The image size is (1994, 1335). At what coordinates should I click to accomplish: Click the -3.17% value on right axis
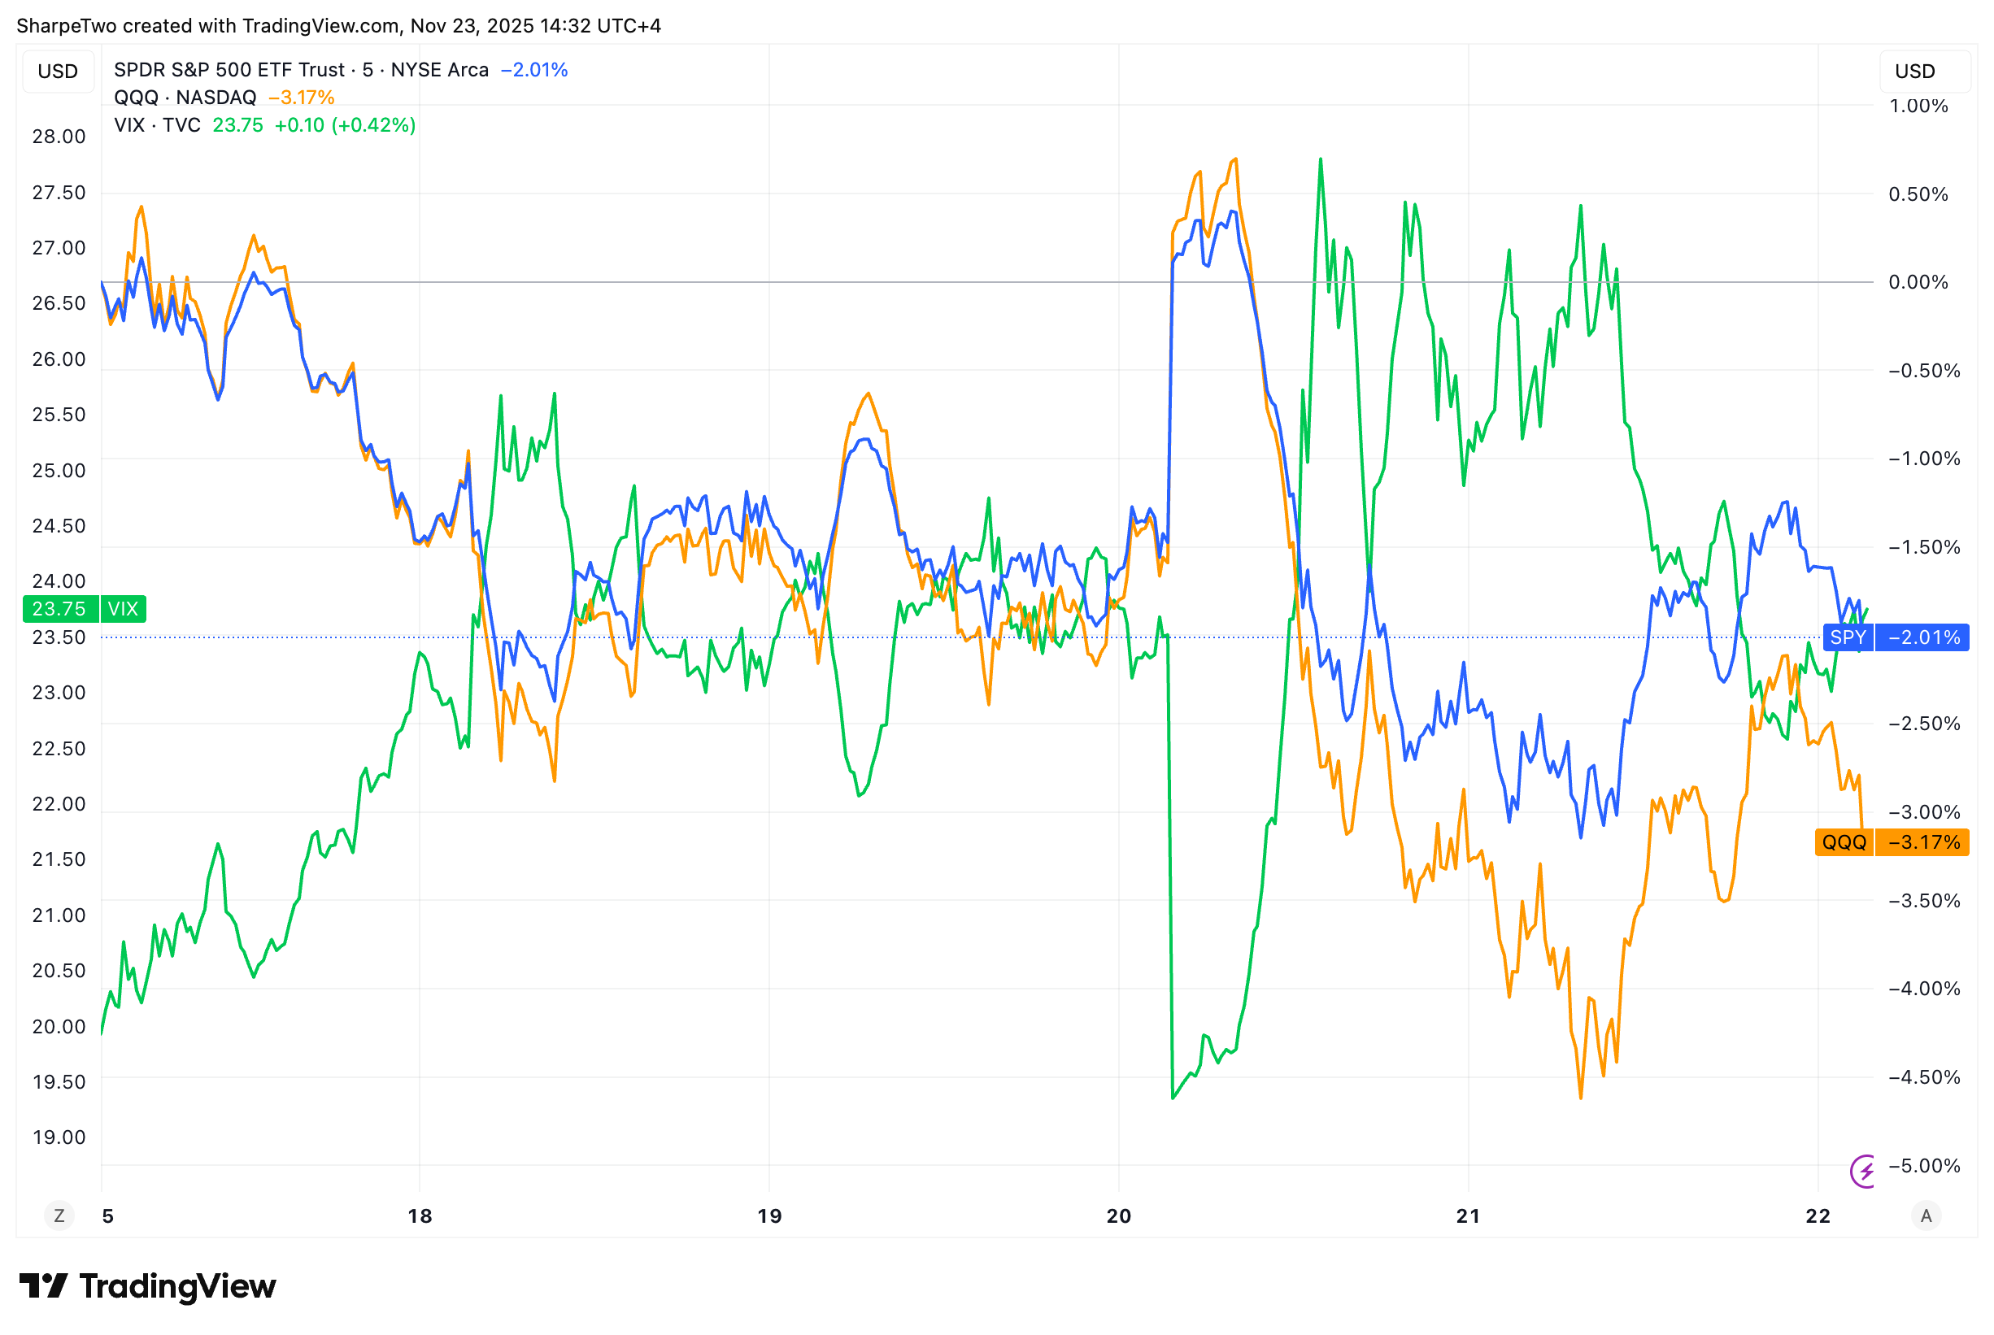[x=1923, y=842]
